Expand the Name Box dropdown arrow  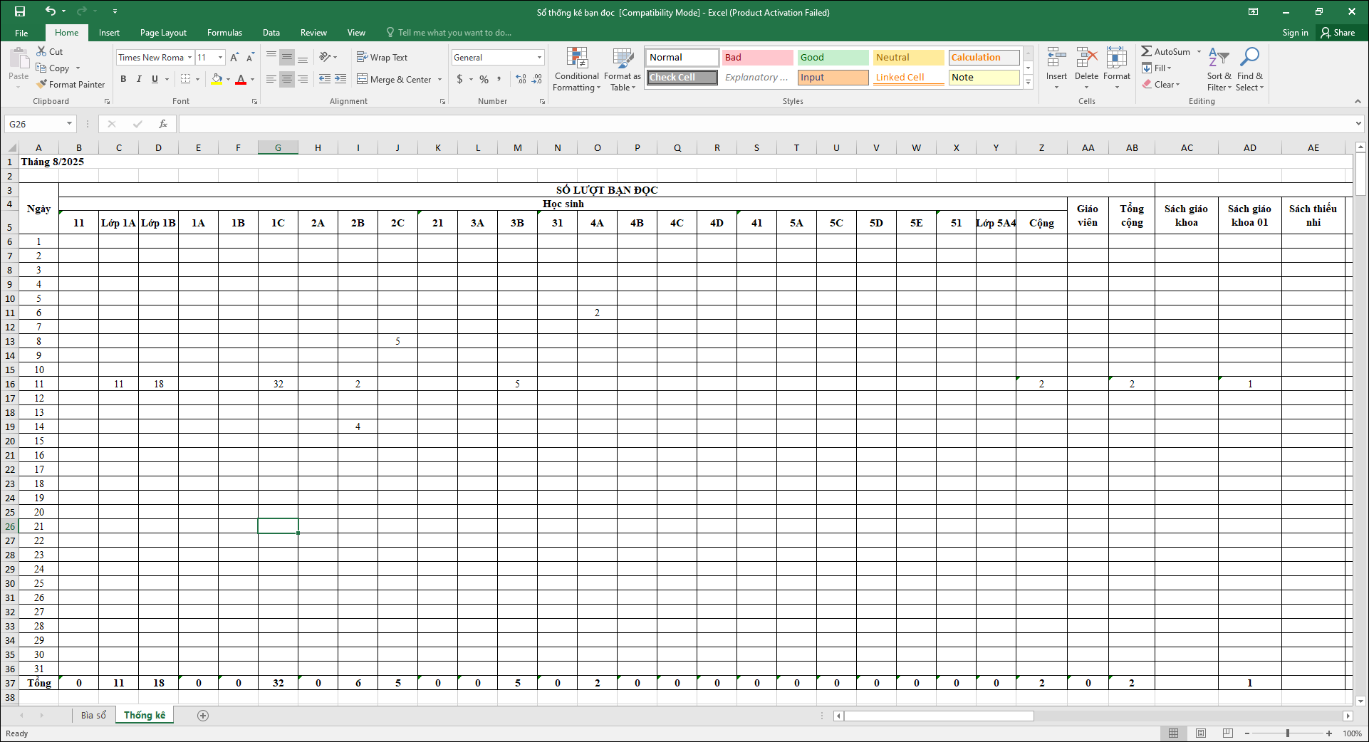[69, 124]
